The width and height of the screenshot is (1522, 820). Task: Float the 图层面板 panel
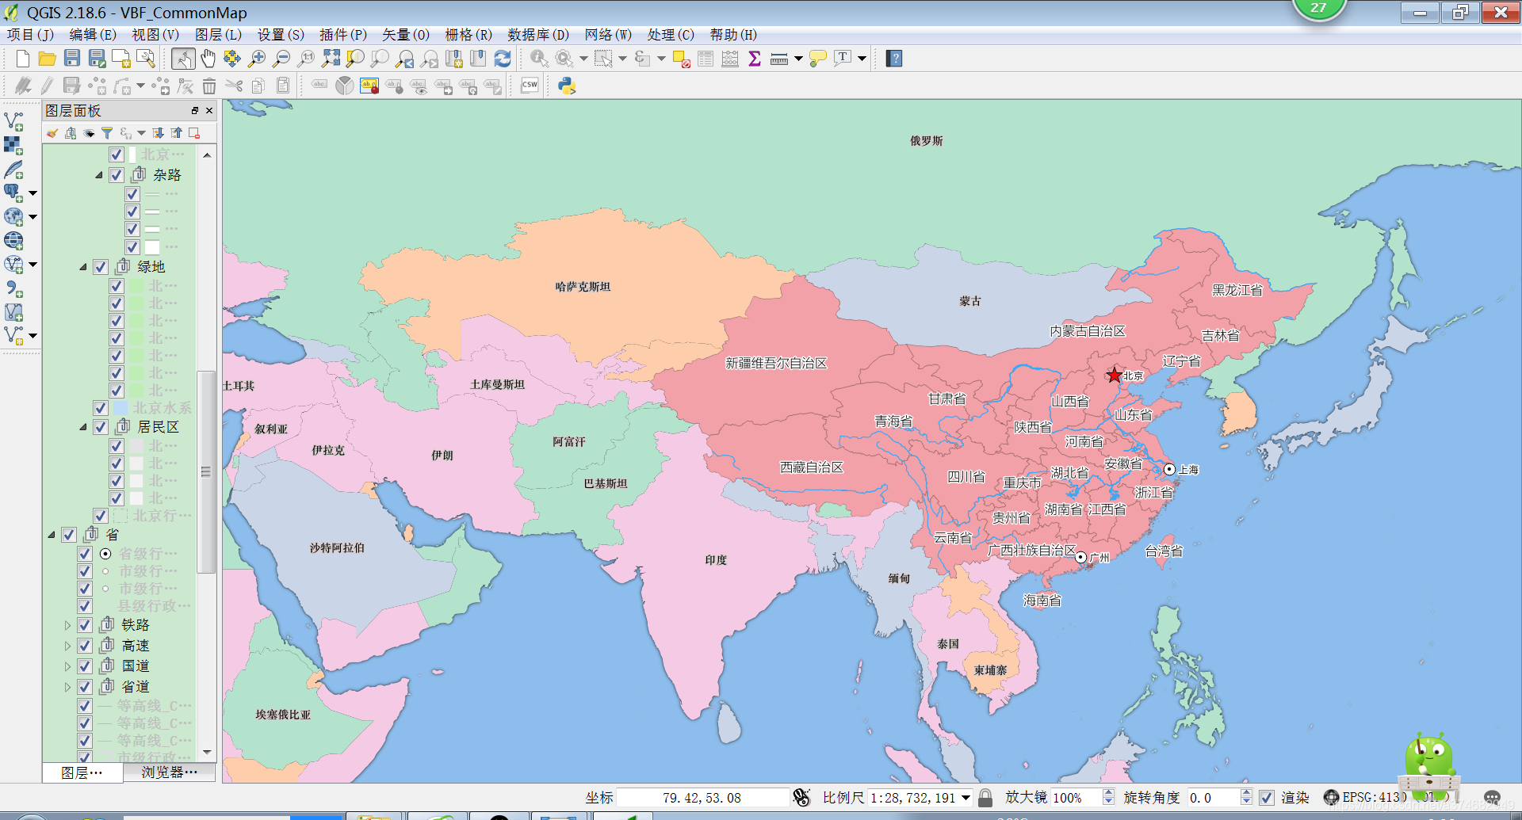195,111
